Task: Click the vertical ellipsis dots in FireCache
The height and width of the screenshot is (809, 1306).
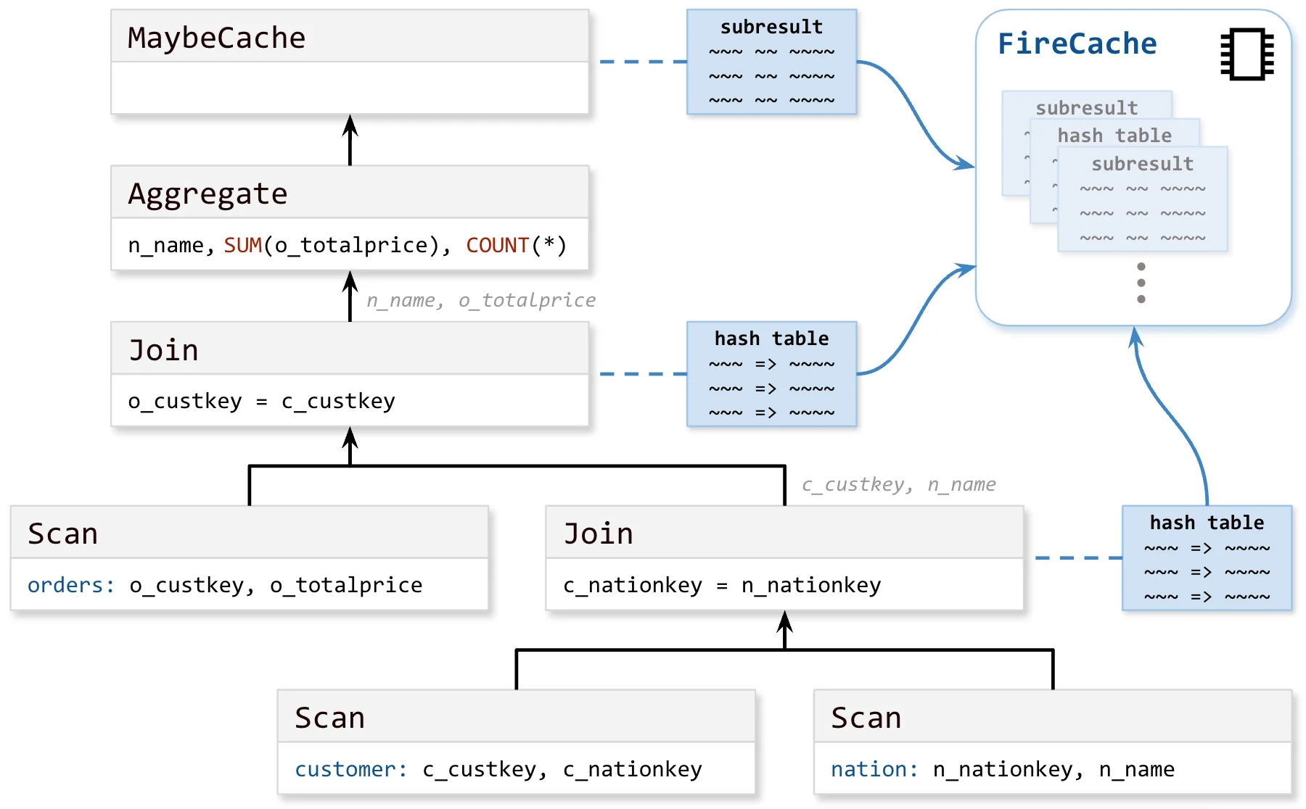Action: tap(1141, 283)
